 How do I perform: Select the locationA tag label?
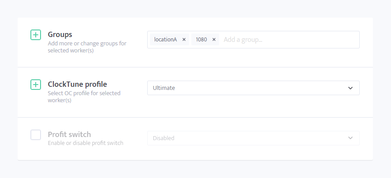tap(166, 40)
